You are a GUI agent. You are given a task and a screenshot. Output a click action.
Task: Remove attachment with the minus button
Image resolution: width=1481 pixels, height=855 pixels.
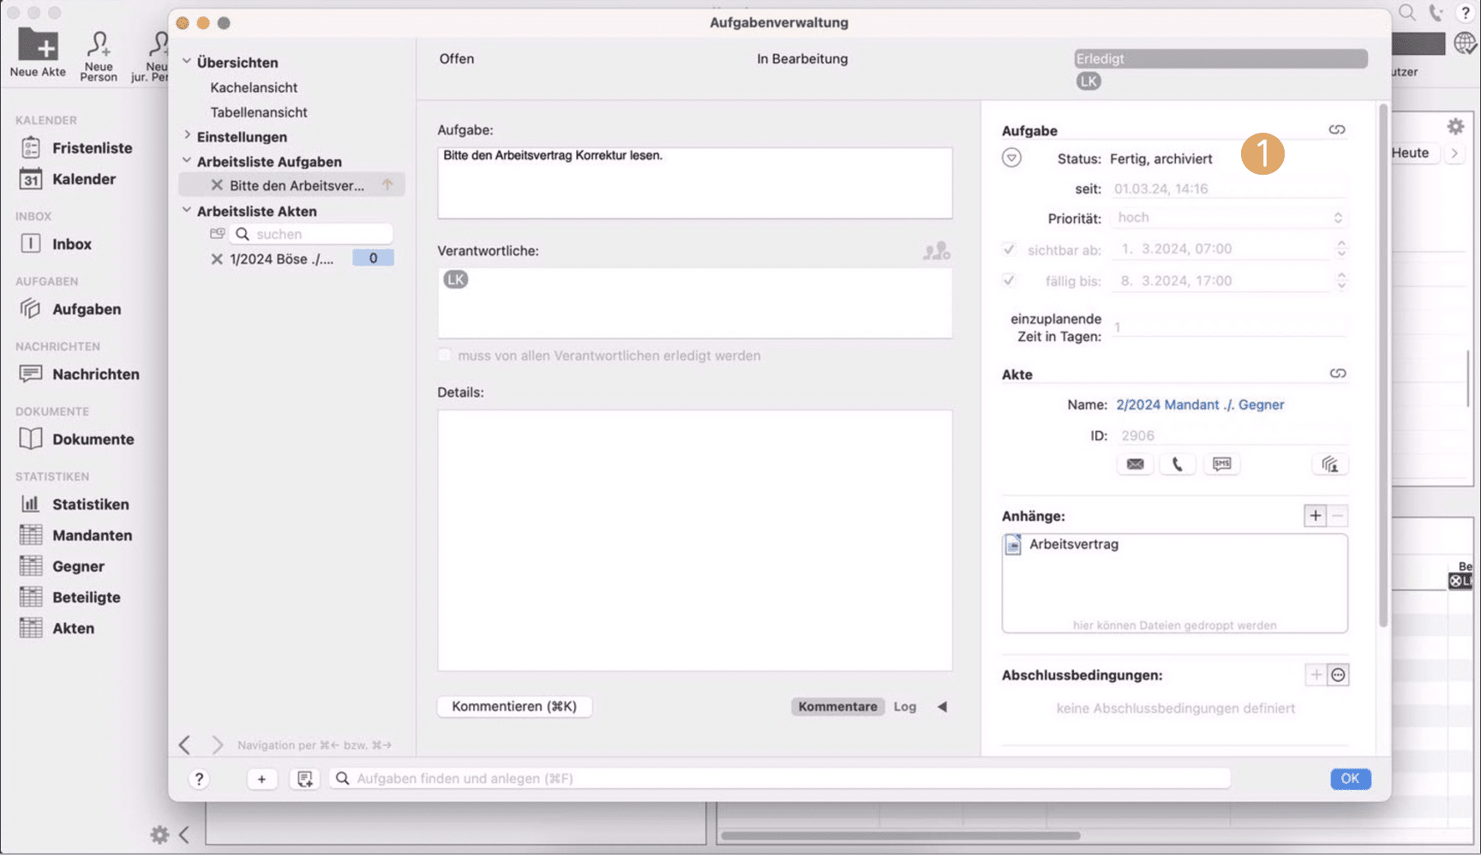pos(1337,516)
